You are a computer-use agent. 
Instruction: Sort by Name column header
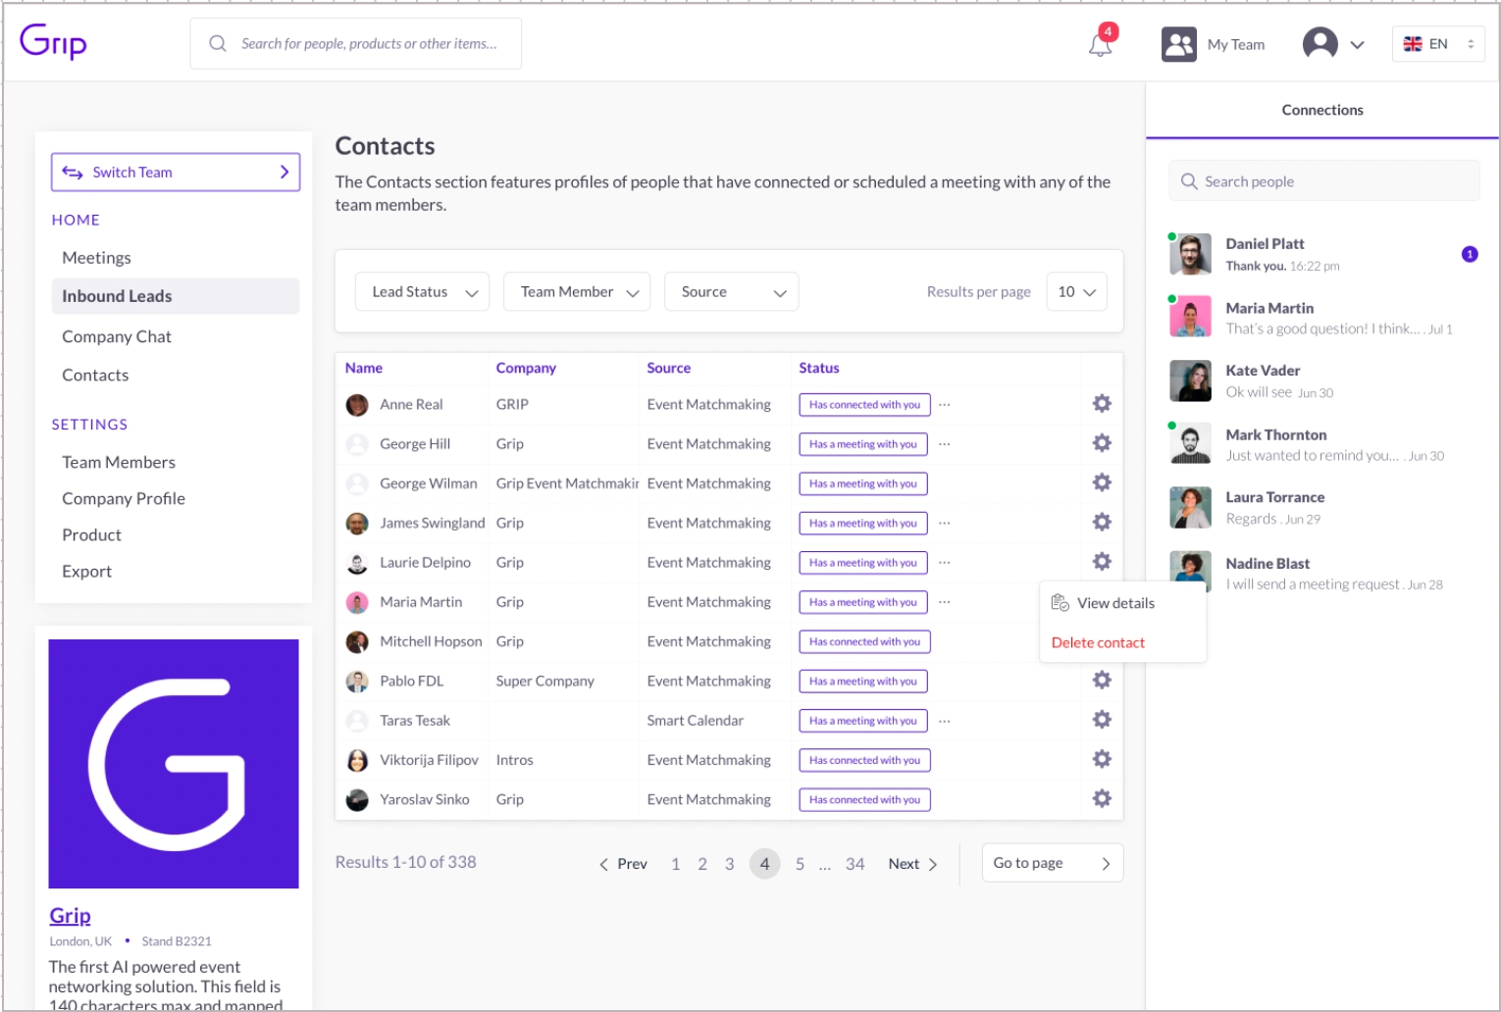tap(364, 368)
